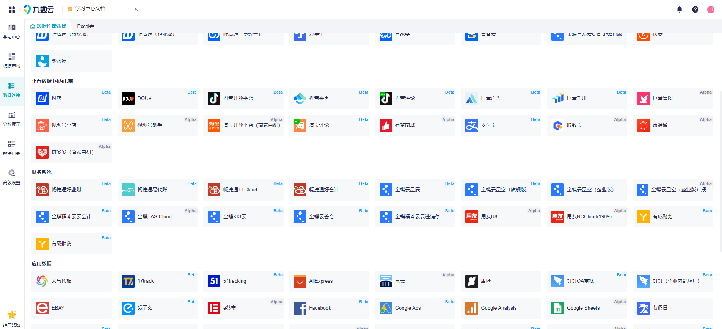Screen dimensions: 722x329
Task: Select the 聚水潭 connector icon
Action: 42,61
